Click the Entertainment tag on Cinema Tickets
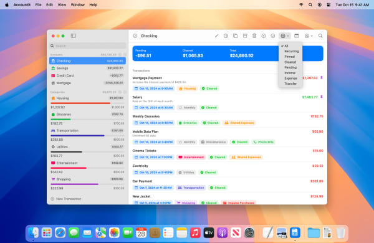 191,157
